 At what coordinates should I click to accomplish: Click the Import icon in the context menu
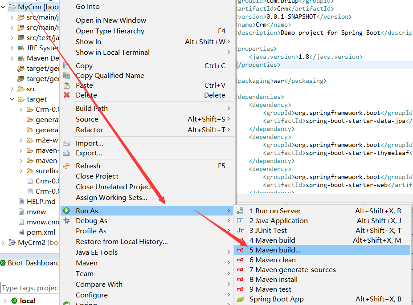coord(67,144)
